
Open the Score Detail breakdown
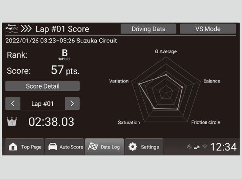(x=42, y=86)
